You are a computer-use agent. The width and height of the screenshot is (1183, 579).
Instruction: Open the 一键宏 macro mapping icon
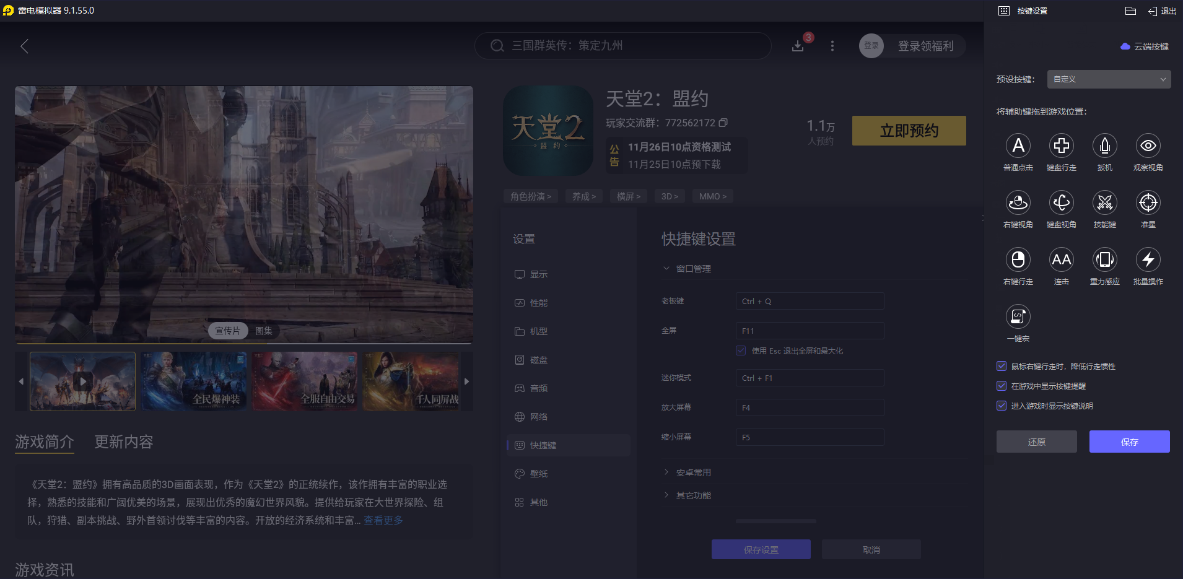1018,317
